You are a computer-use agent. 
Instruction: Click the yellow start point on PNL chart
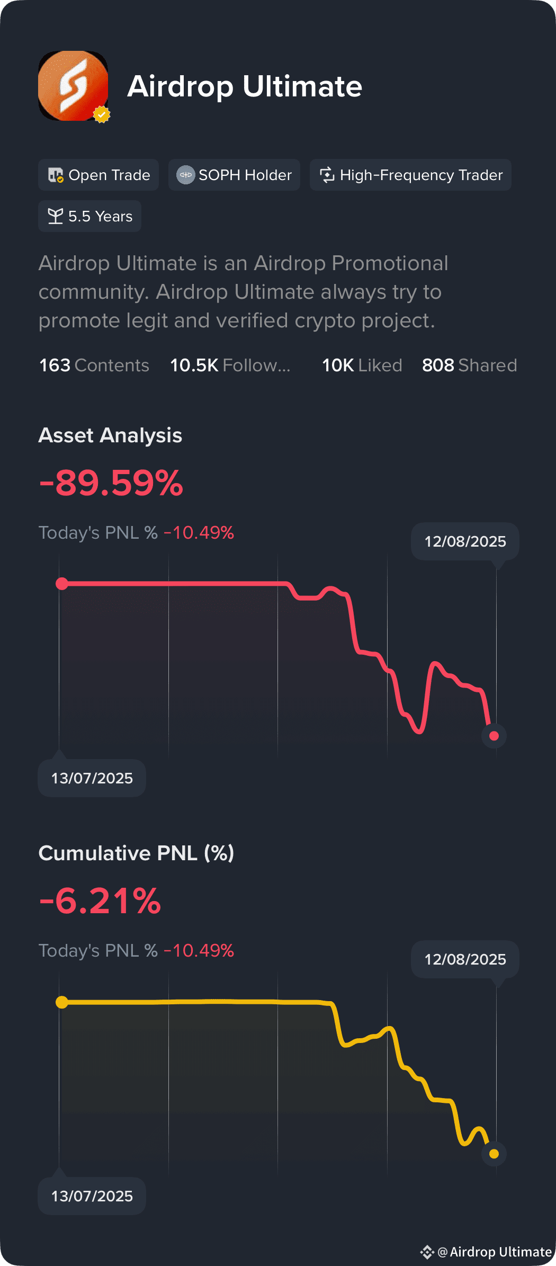pos(62,1002)
